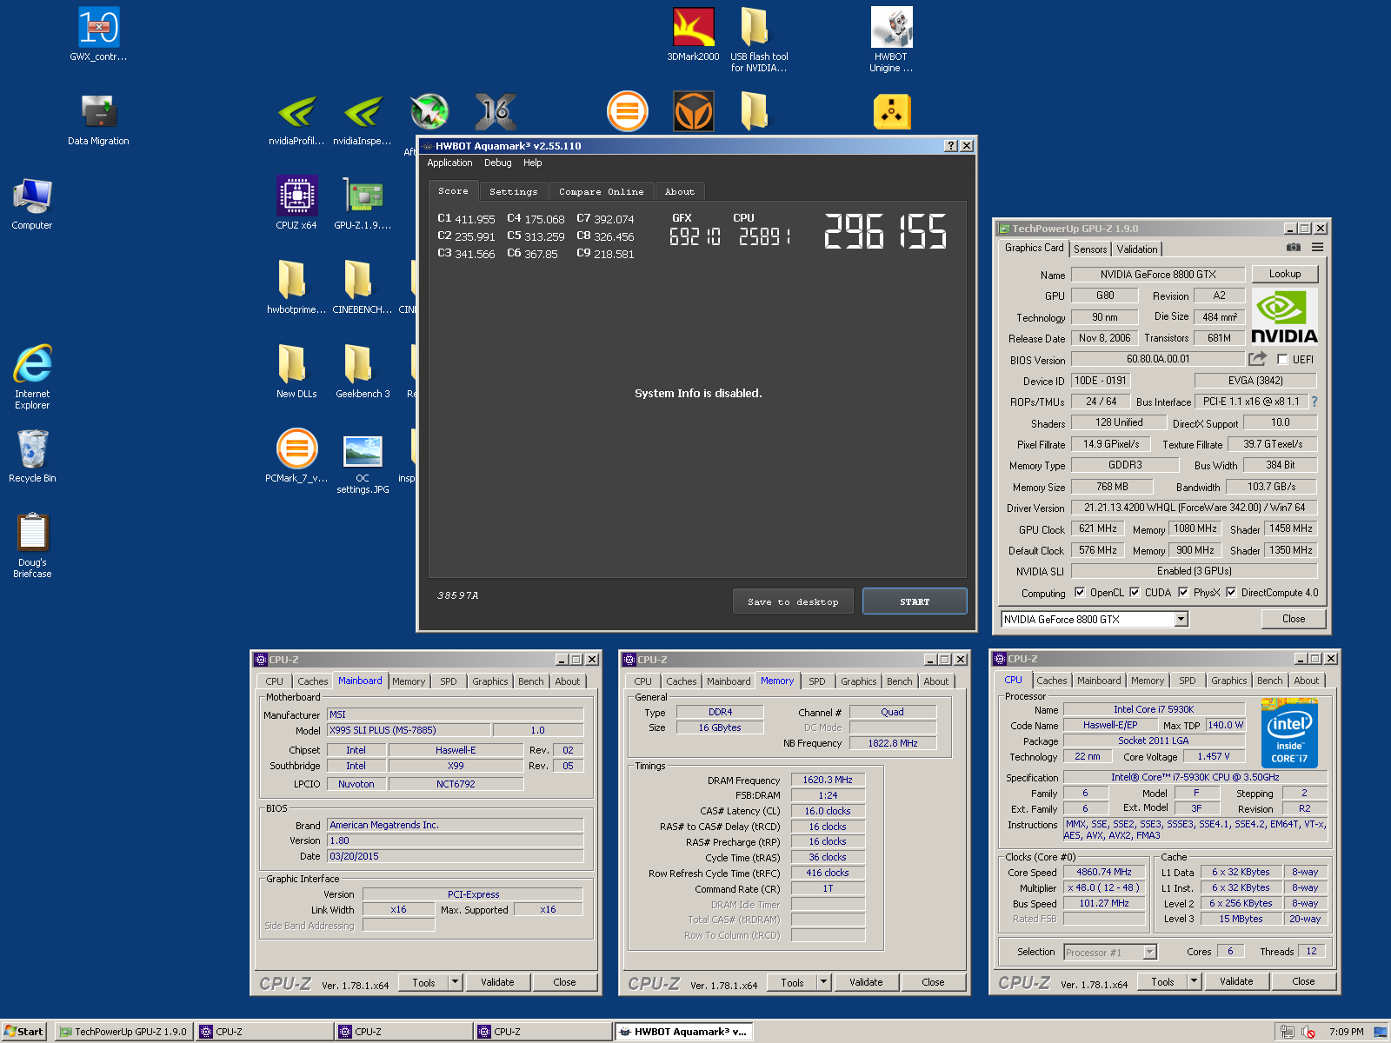
Task: Toggle UEFI checkbox in GPU-Z
Action: point(1282,359)
